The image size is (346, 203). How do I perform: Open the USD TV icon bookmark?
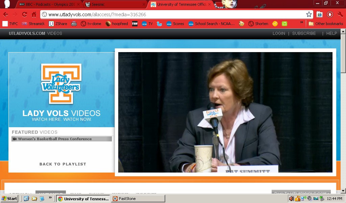74,24
